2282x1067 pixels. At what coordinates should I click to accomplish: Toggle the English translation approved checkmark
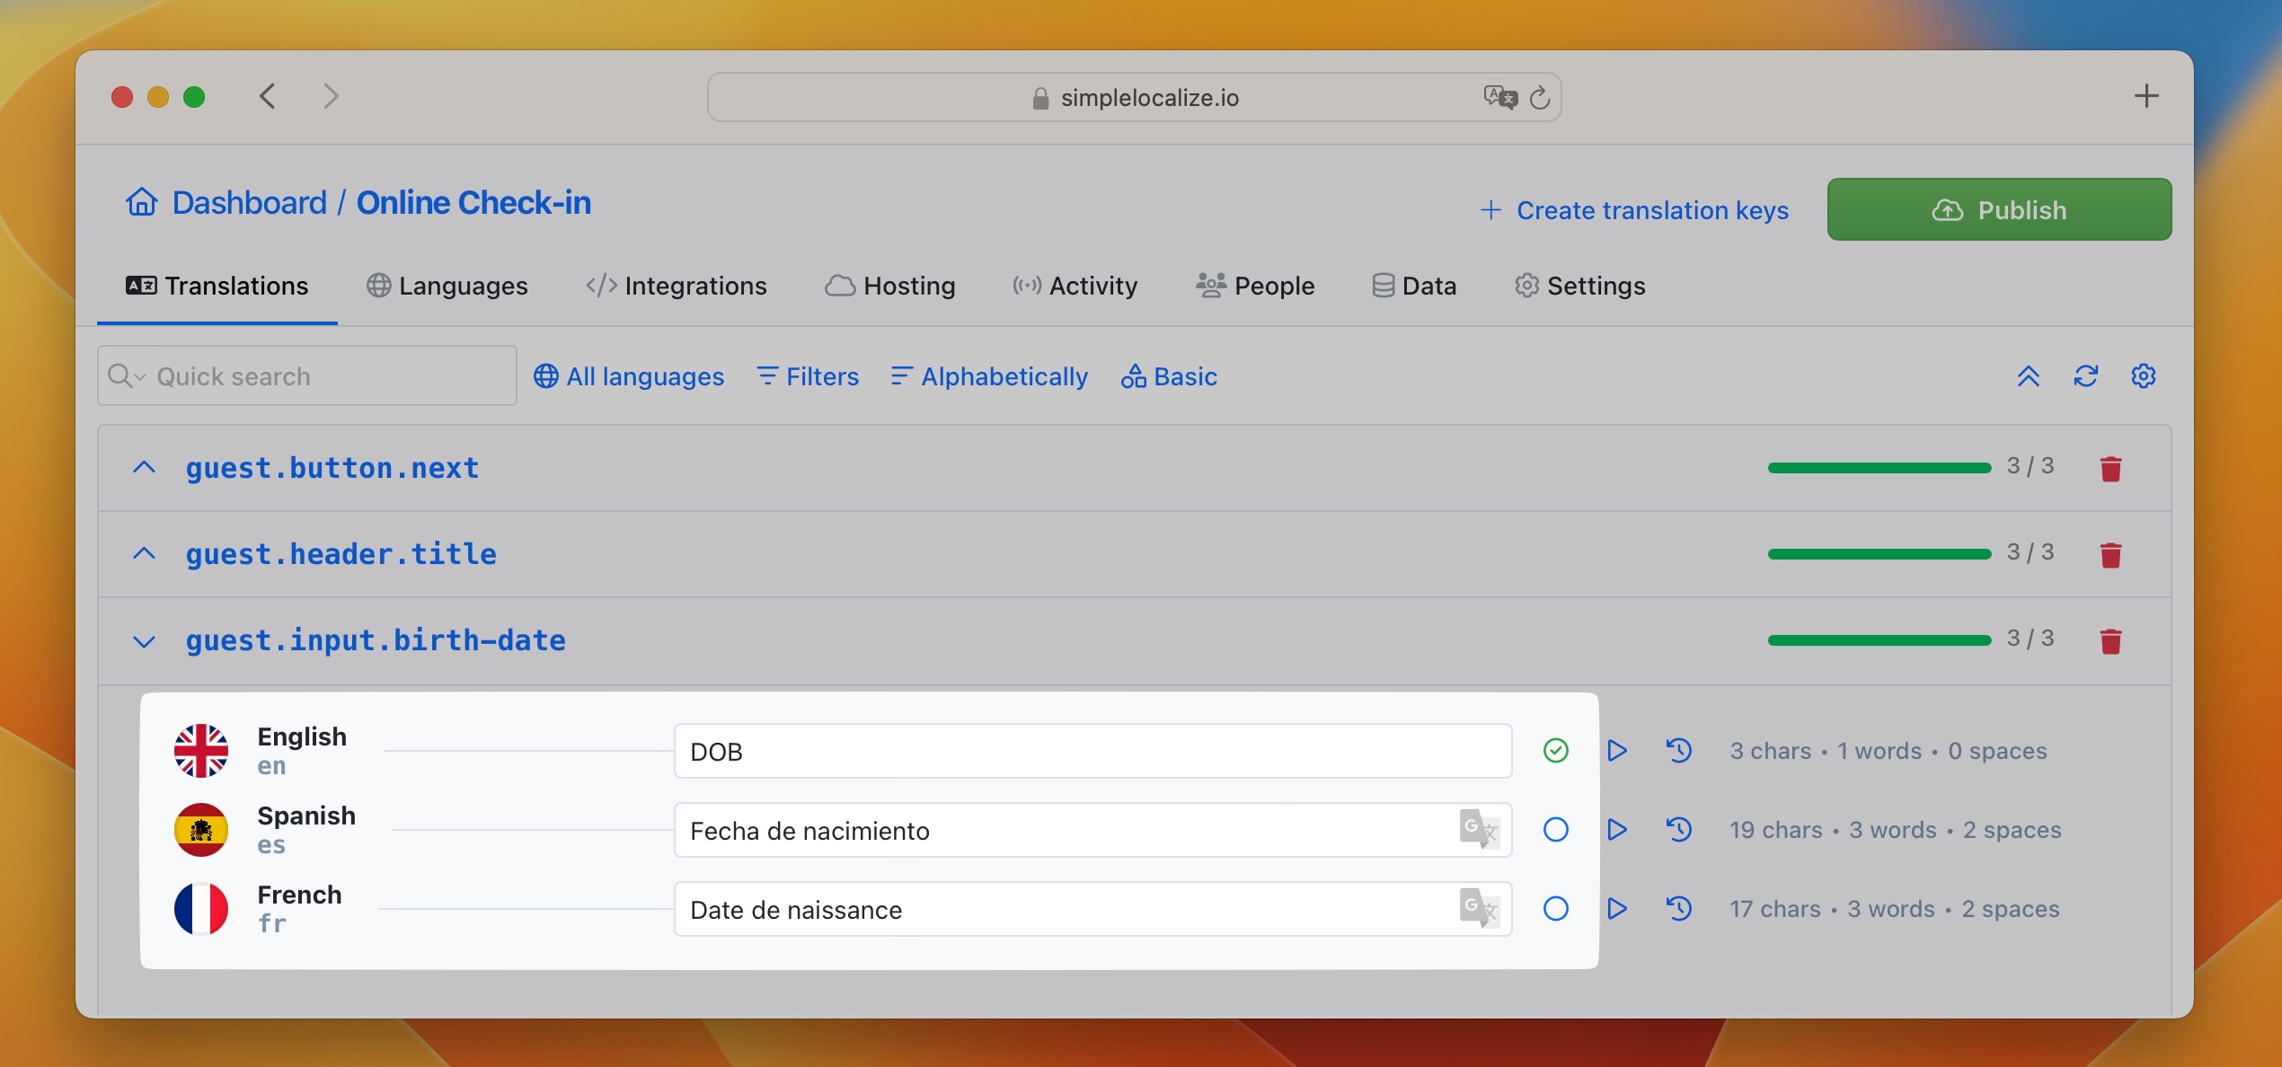point(1554,750)
